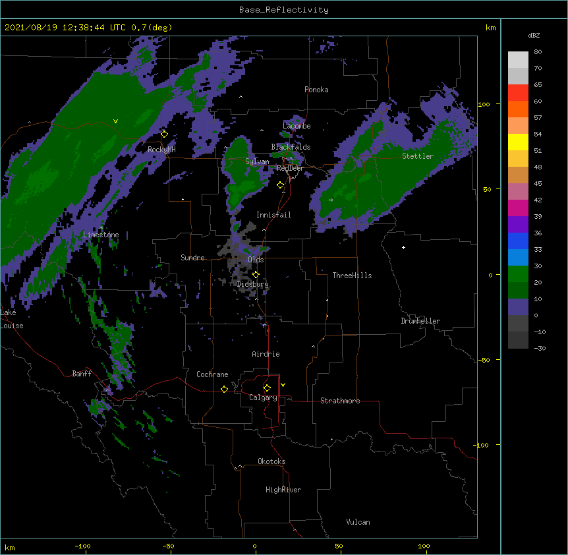The width and height of the screenshot is (568, 555).
Task: Select the yellow diamond marker below RedDeer
Action: (x=280, y=185)
